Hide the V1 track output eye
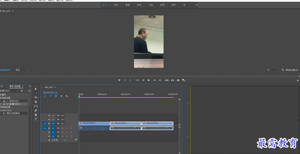This screenshot has width=300, height=154. 62,124
